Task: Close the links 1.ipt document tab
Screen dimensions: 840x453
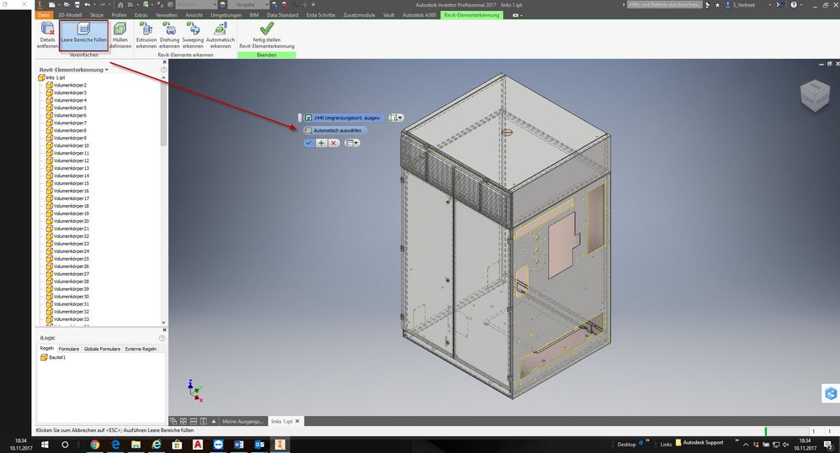Action: tap(297, 421)
